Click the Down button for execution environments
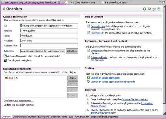 (x=73, y=95)
